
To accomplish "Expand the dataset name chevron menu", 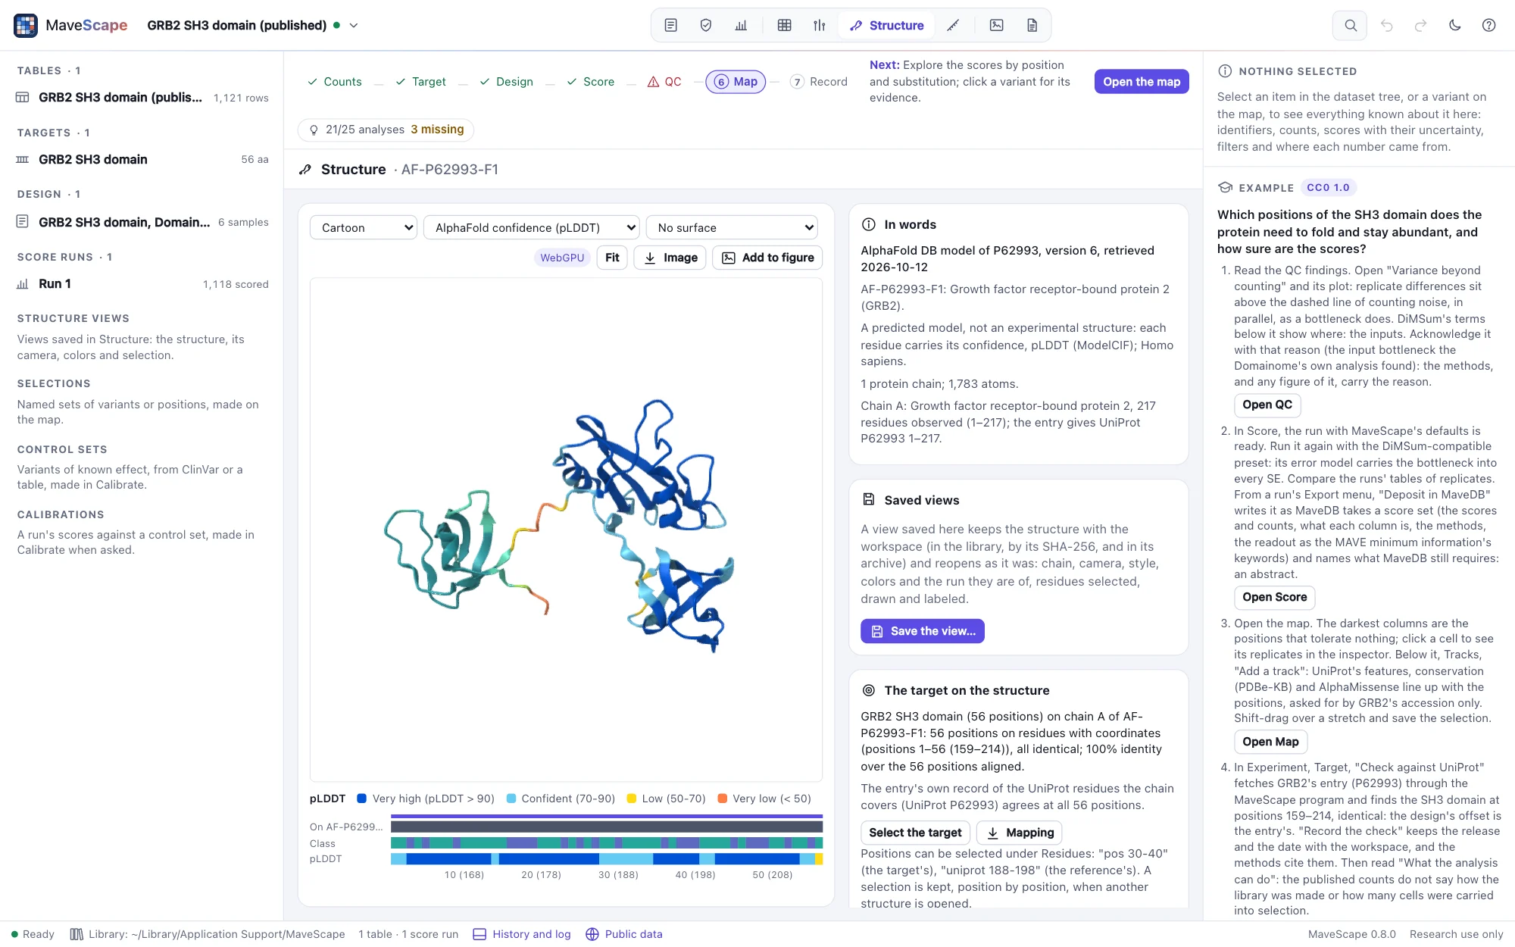I will click(x=353, y=25).
